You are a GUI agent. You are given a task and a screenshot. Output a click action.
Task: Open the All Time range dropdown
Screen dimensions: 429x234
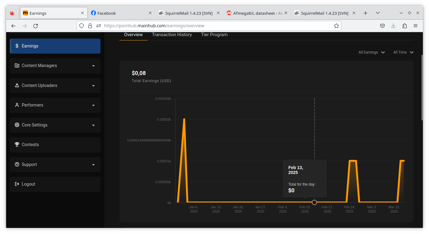point(403,52)
